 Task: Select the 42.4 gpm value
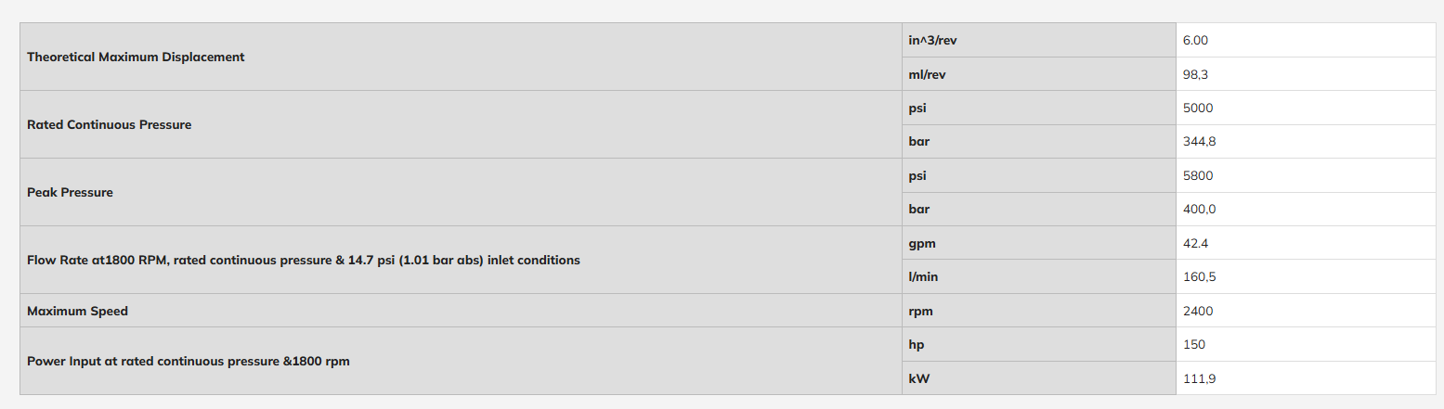1195,243
